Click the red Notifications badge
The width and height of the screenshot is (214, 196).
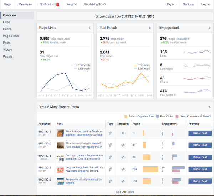click(x=58, y=4)
